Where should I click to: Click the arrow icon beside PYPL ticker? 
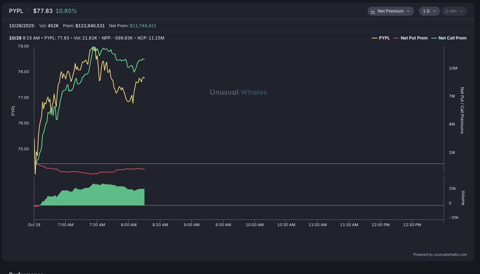point(27,11)
